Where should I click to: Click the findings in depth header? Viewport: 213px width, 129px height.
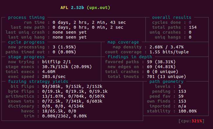click(129, 57)
